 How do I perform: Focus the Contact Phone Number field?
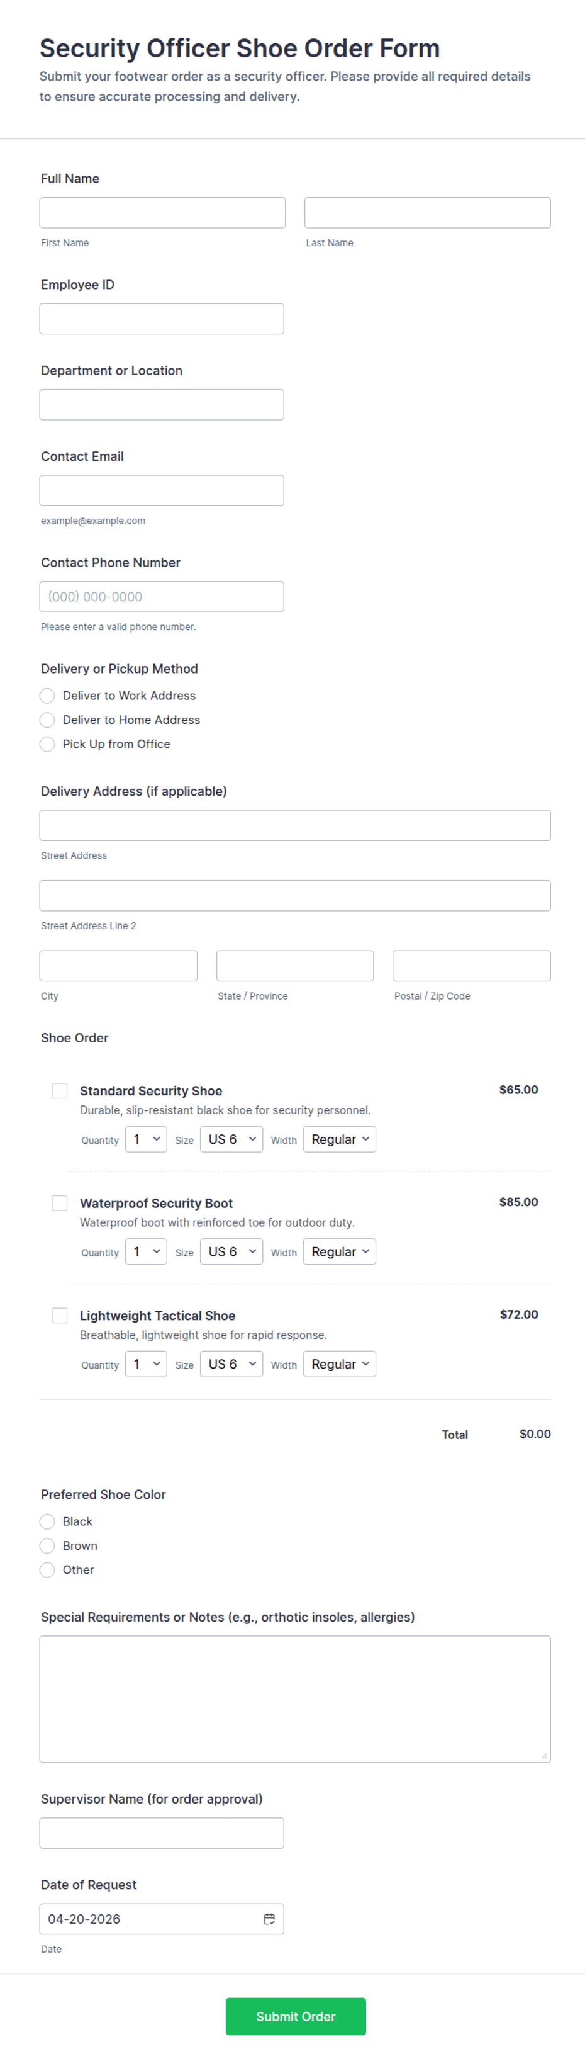pos(162,597)
